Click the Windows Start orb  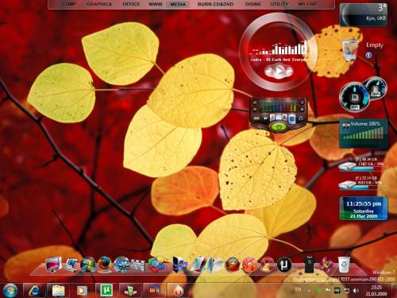(x=10, y=290)
